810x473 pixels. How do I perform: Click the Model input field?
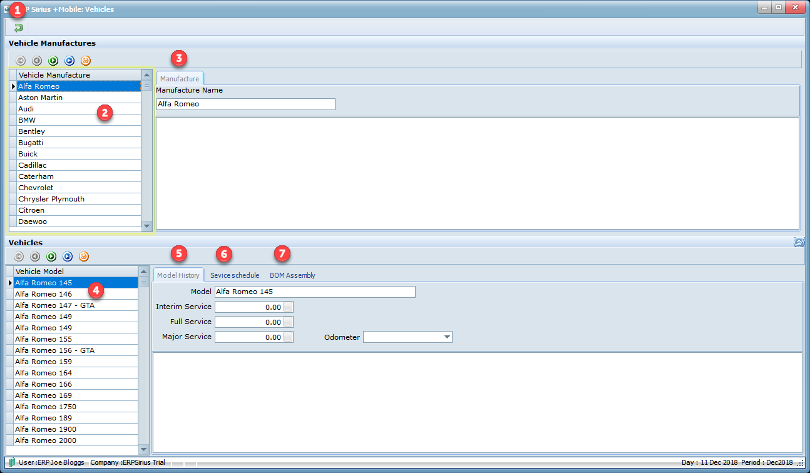pos(315,292)
